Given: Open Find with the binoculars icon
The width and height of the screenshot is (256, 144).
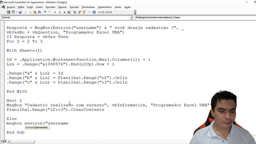Looking at the screenshot, I should (39, 12).
